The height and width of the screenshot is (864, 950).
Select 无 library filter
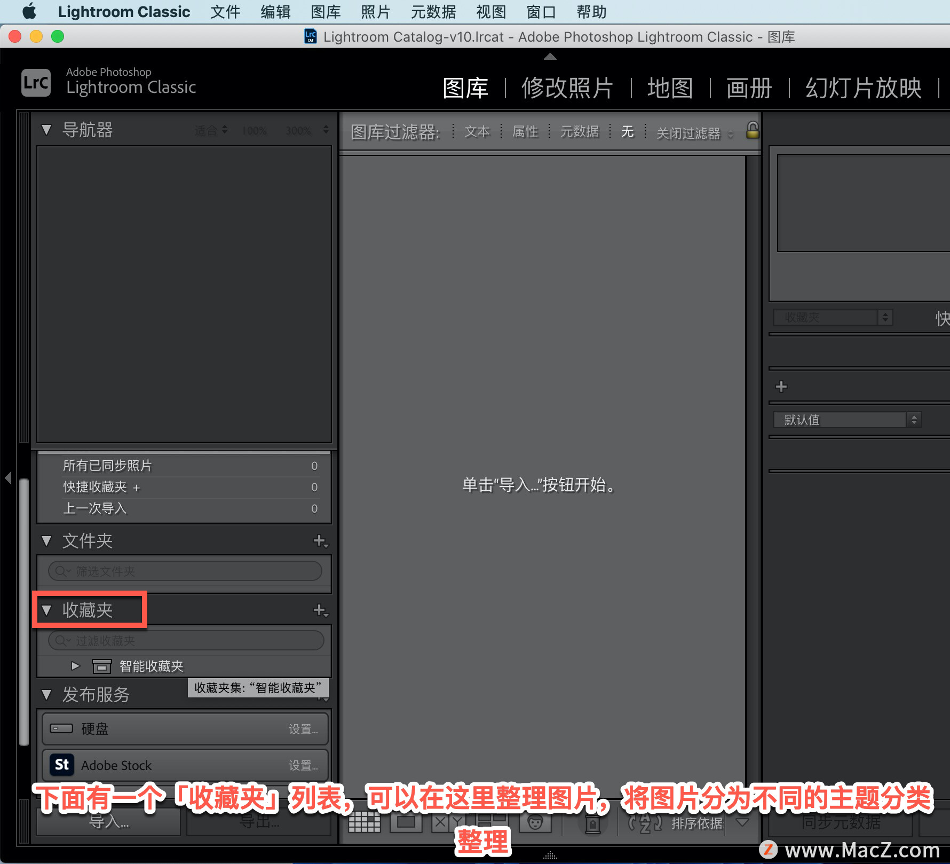pos(628,131)
